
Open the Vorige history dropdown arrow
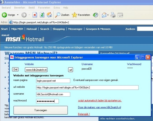(18, 15)
